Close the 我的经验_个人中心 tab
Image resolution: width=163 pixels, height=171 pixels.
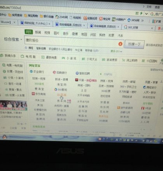49,24
